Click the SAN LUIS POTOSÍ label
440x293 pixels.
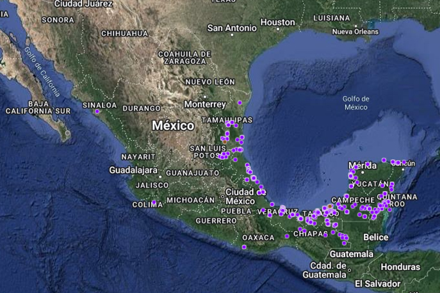(x=208, y=152)
